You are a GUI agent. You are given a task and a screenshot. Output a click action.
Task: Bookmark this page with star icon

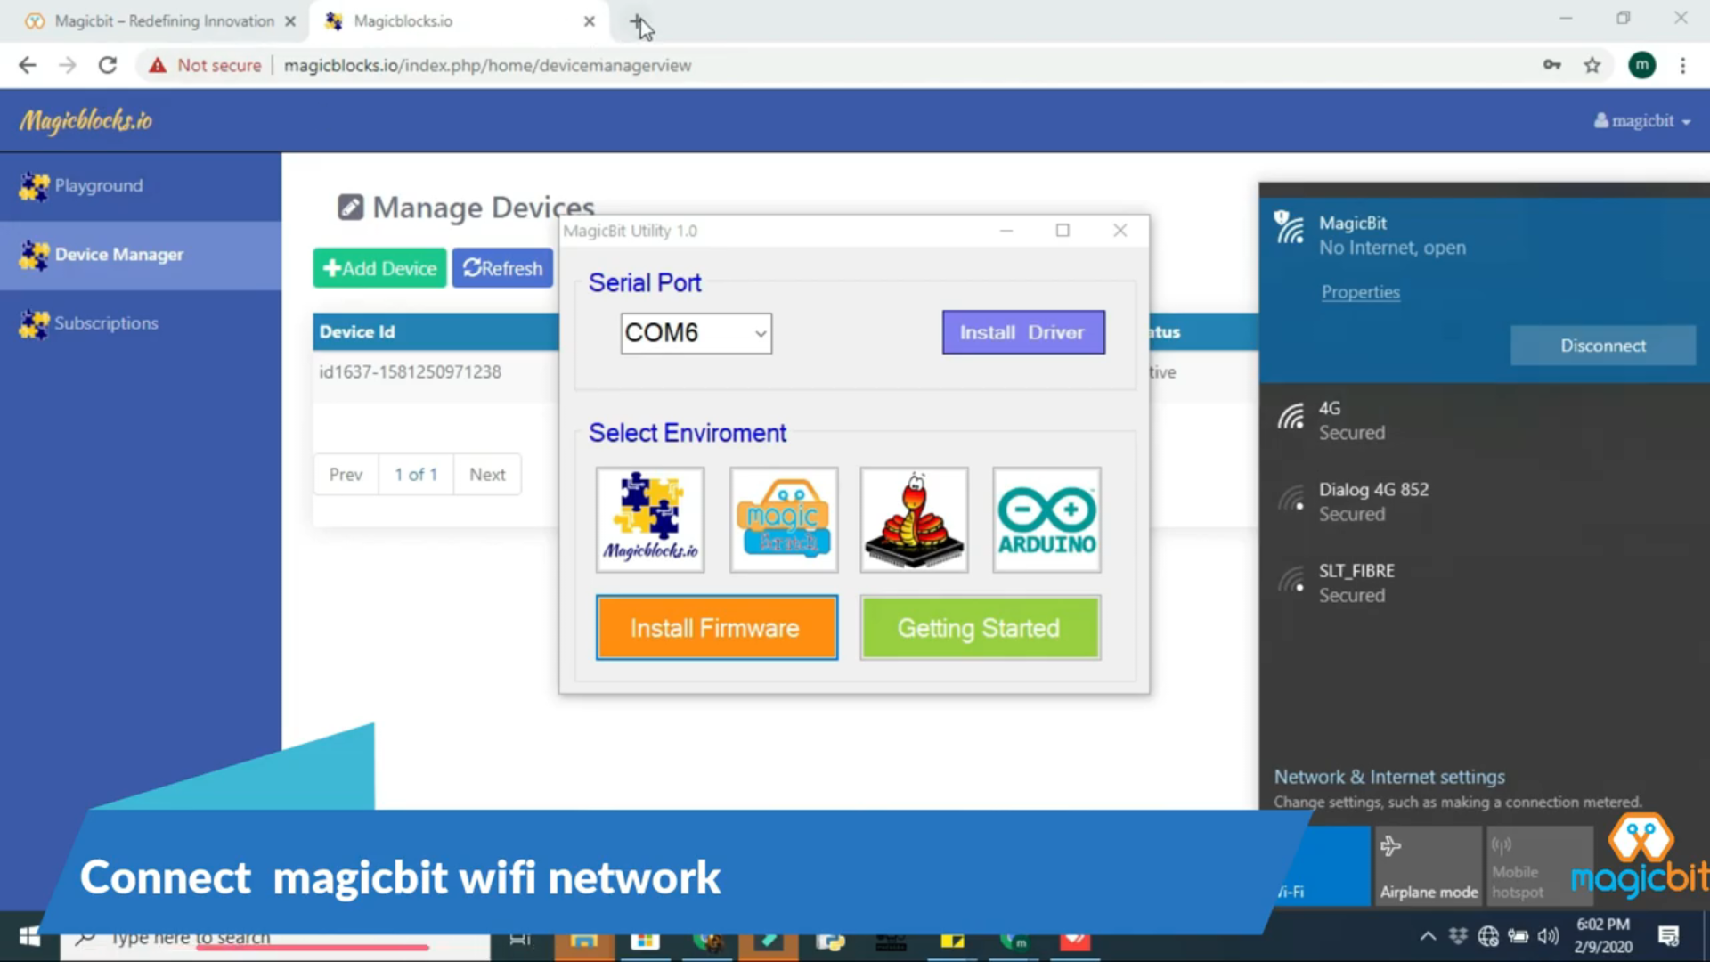click(1592, 66)
